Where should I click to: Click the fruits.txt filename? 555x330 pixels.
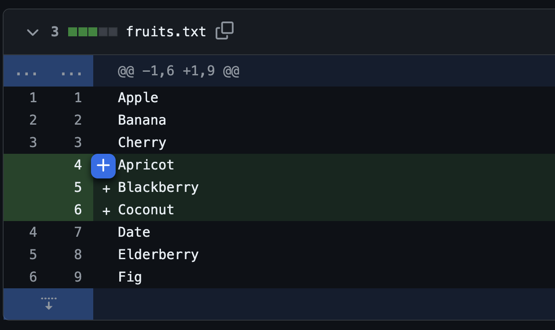point(166,32)
